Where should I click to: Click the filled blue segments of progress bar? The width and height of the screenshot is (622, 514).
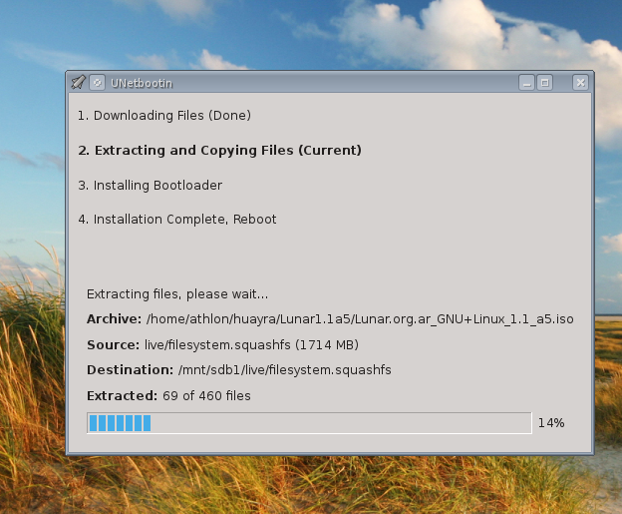pyautogui.click(x=120, y=423)
